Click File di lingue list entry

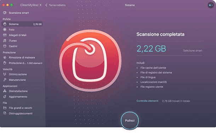click(x=148, y=77)
